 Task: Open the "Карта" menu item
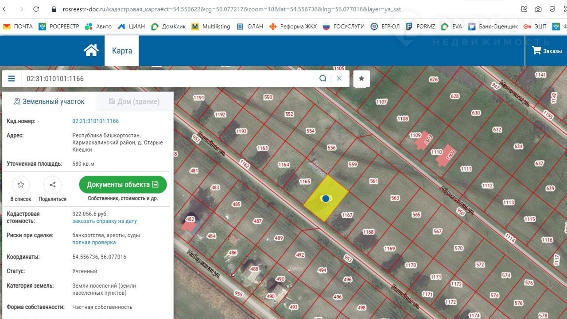click(122, 50)
